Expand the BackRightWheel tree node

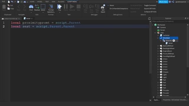[x=158, y=48]
